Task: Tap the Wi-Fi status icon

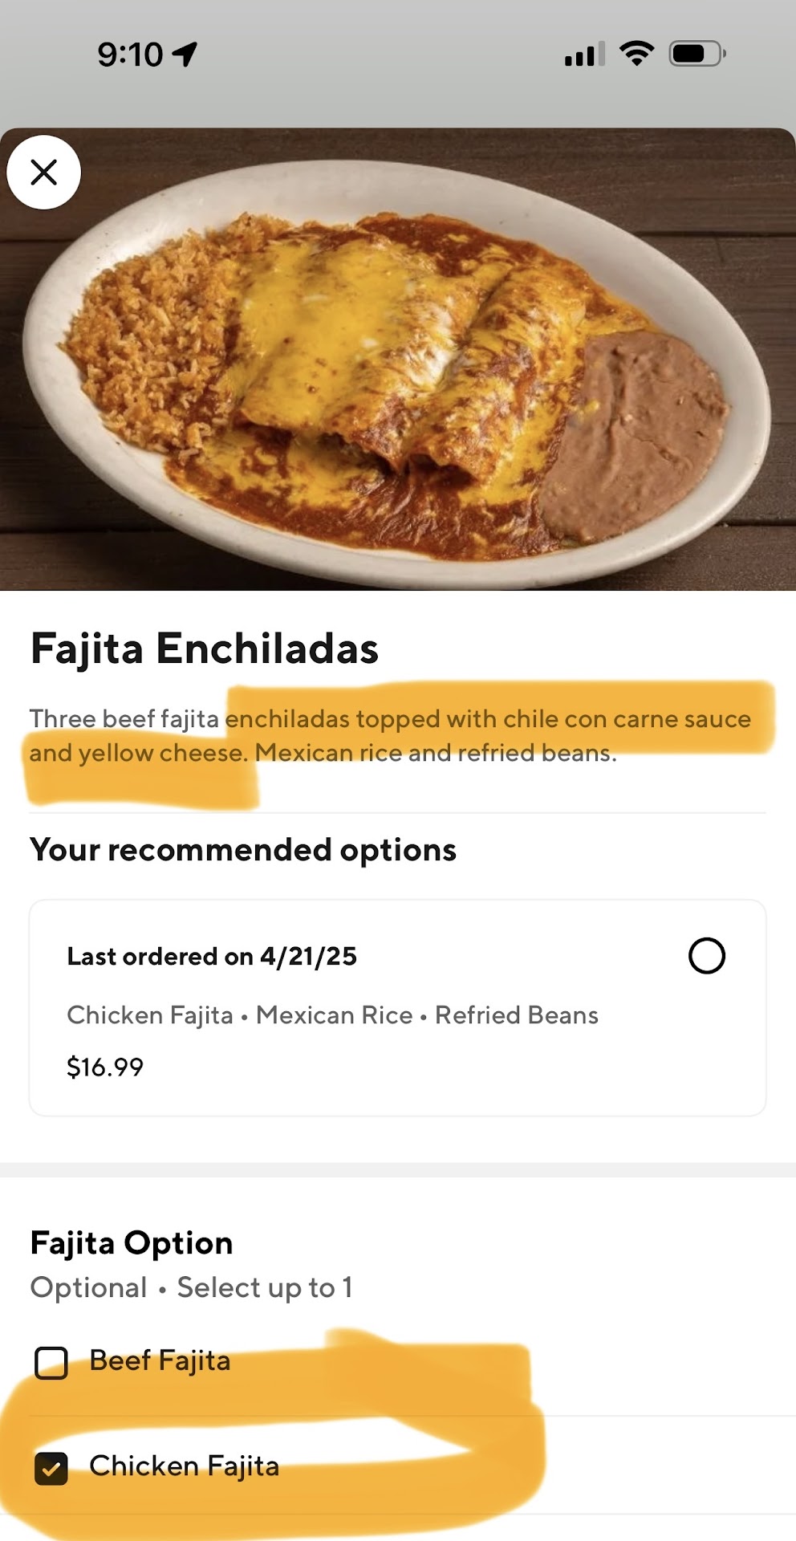Action: 636,54
